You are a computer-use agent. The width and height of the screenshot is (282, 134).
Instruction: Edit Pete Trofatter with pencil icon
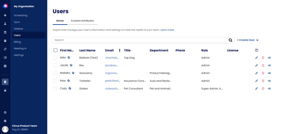pos(256,81)
